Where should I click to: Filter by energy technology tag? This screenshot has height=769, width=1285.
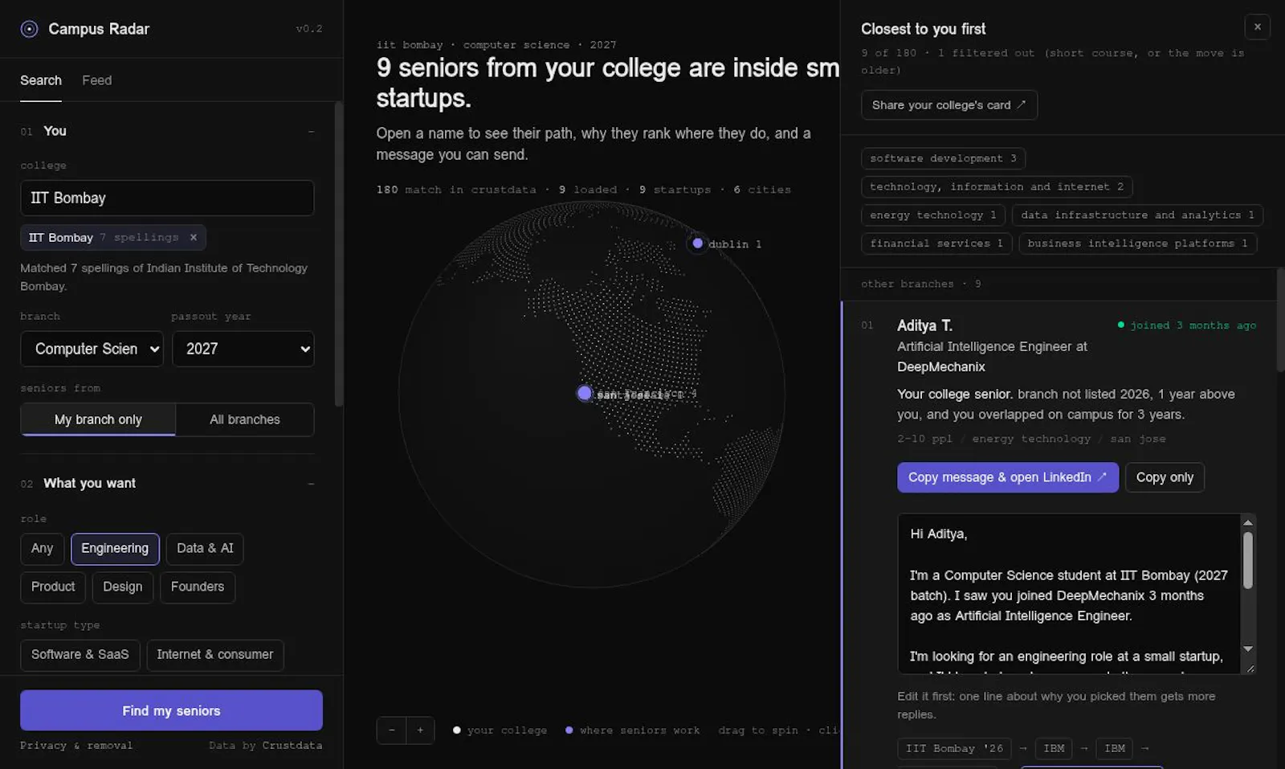(933, 215)
